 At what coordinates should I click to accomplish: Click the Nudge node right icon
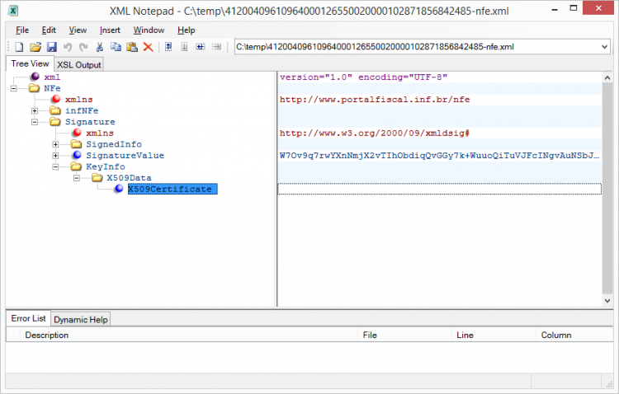click(x=216, y=47)
